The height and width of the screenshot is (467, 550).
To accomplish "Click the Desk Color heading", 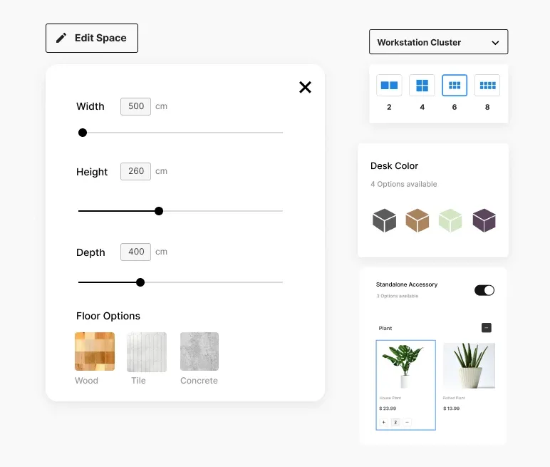I will coord(394,165).
